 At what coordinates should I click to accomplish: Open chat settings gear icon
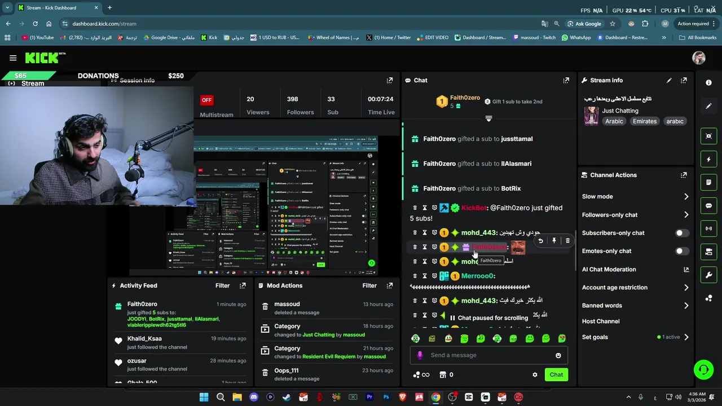(535, 374)
